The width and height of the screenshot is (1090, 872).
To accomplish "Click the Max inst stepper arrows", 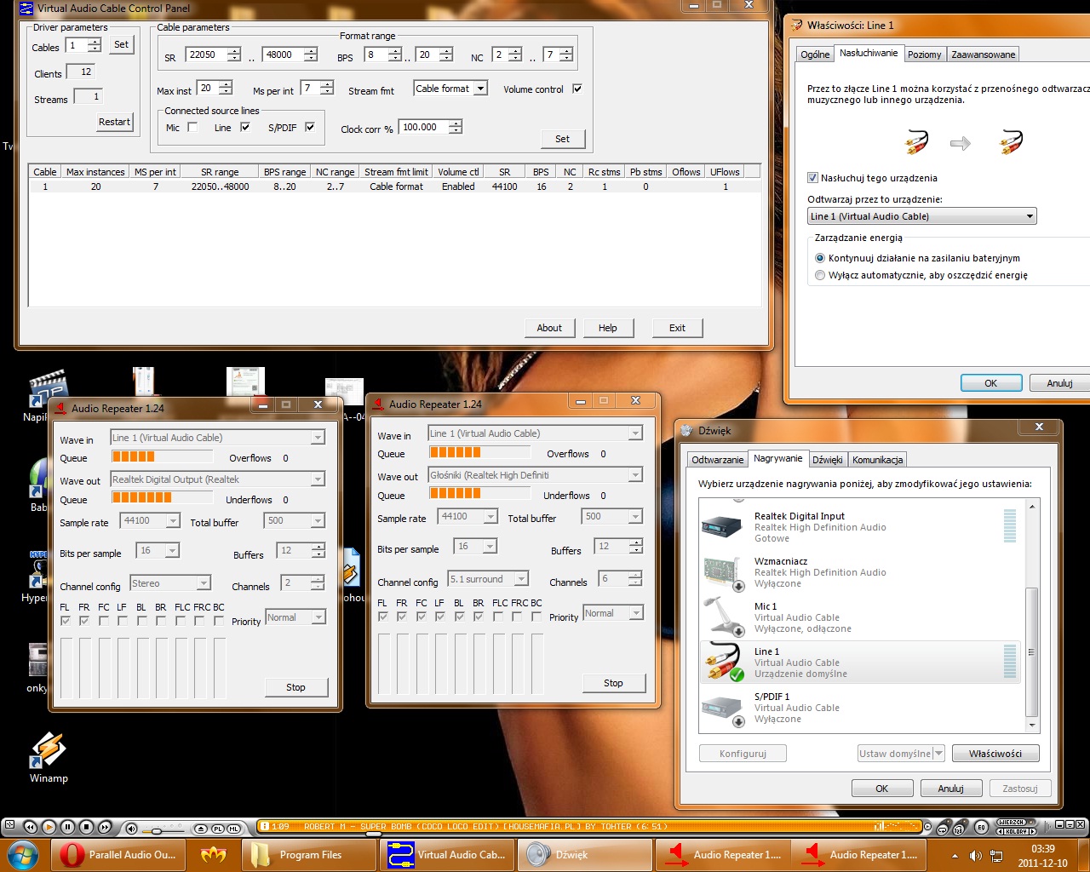I will pyautogui.click(x=225, y=88).
